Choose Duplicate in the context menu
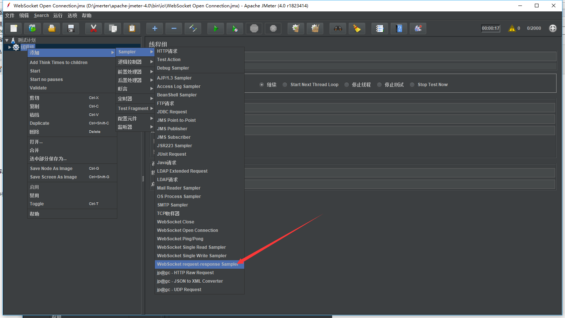Screen dimensions: 565x318 (72, 123)
